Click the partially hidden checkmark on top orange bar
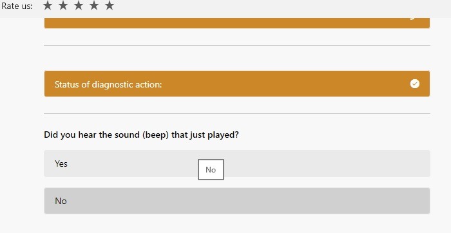The width and height of the screenshot is (451, 233). click(x=414, y=18)
